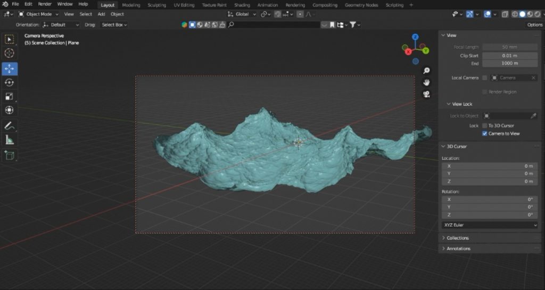545x290 pixels.
Task: Expand the Annotations panel
Action: [x=458, y=249]
